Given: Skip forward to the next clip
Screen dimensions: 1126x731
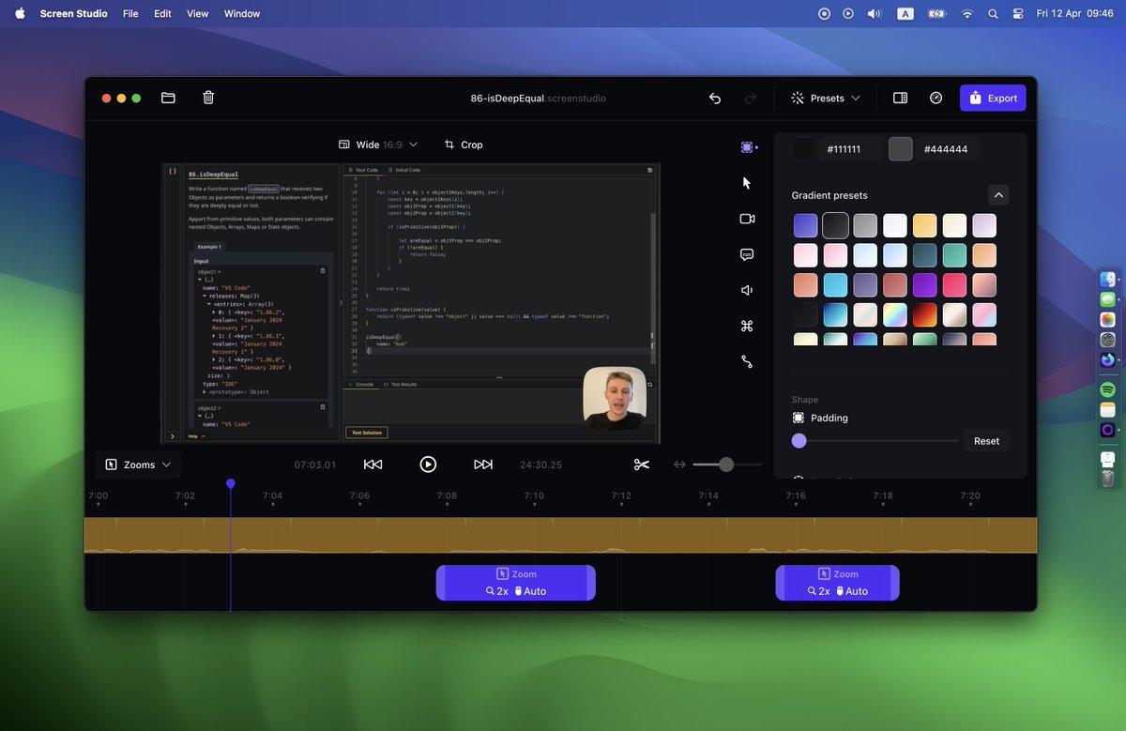Looking at the screenshot, I should tap(483, 464).
